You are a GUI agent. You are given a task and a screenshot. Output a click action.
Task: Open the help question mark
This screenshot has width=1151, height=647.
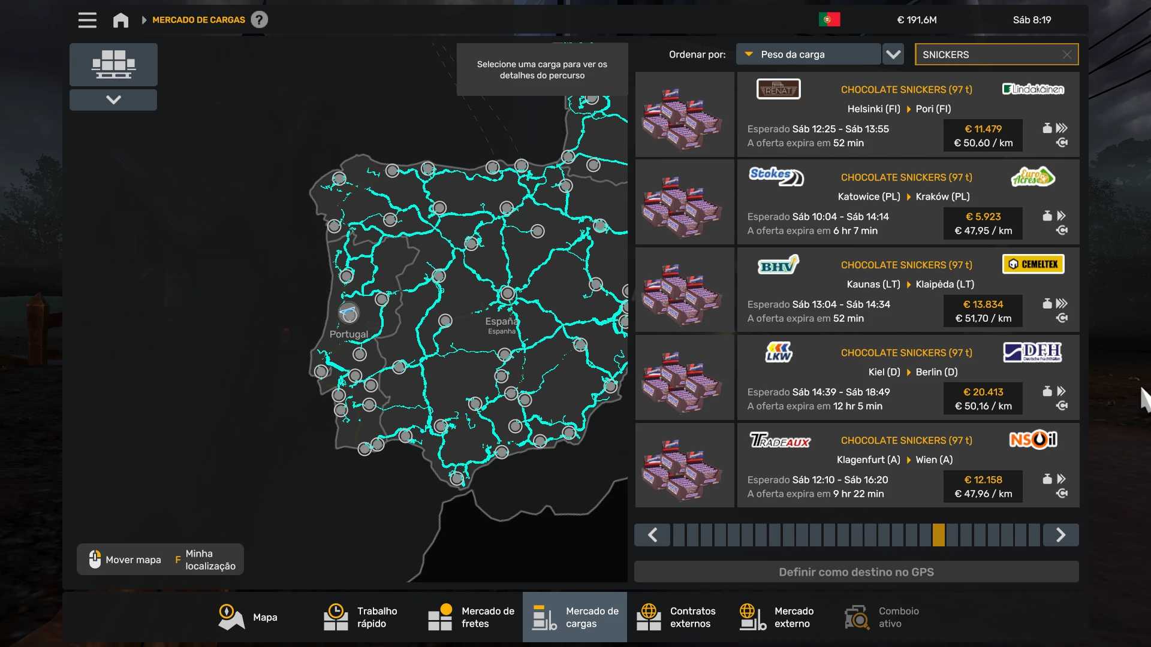(259, 20)
